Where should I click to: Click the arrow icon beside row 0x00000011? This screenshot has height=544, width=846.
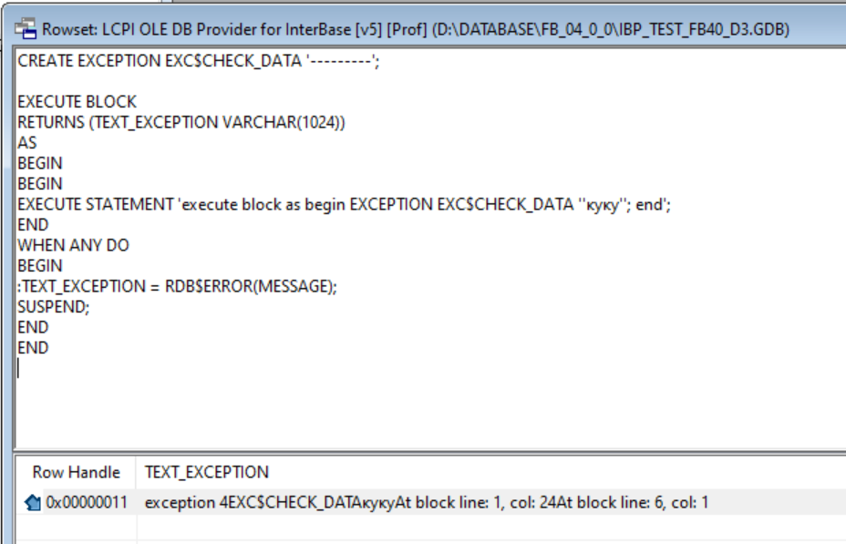click(x=35, y=502)
